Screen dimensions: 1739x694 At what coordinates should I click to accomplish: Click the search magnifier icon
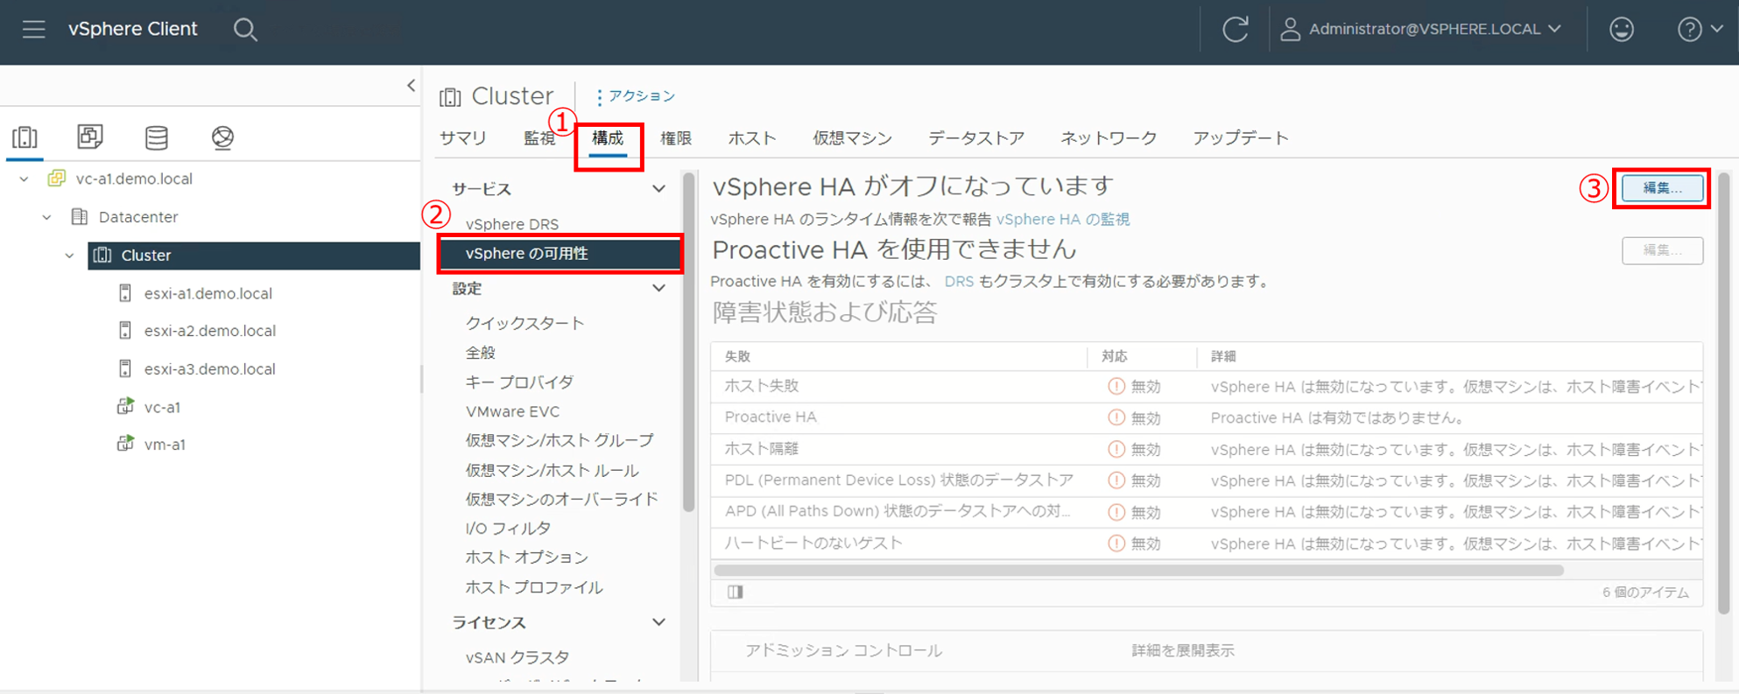click(245, 30)
